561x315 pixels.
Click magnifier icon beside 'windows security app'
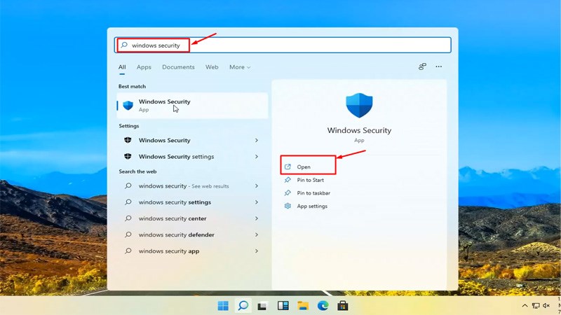[x=128, y=251]
